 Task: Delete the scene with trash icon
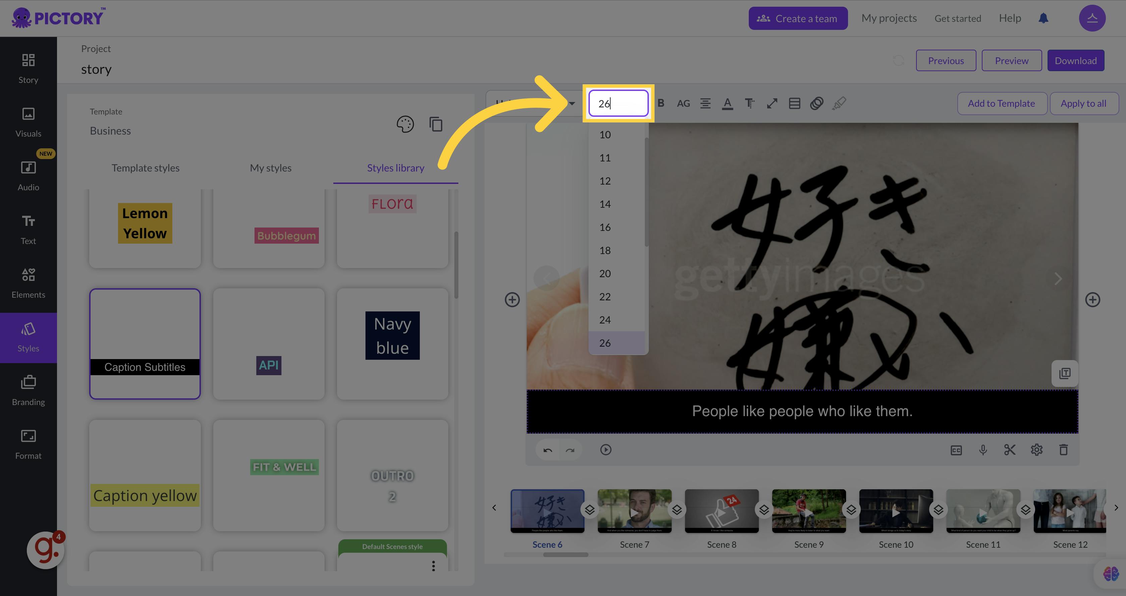pyautogui.click(x=1064, y=450)
